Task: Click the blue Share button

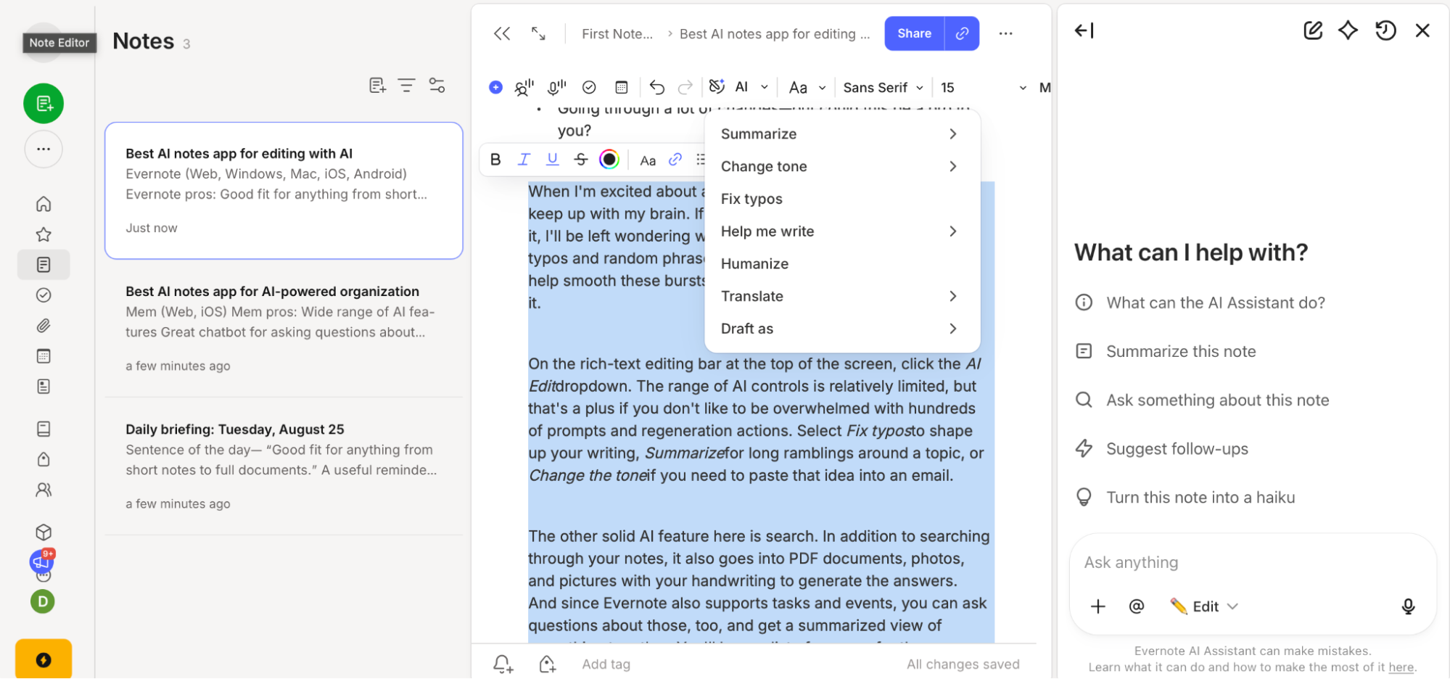Action: coord(914,33)
